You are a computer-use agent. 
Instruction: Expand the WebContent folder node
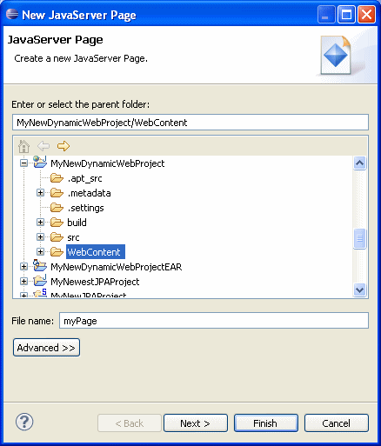[40, 252]
